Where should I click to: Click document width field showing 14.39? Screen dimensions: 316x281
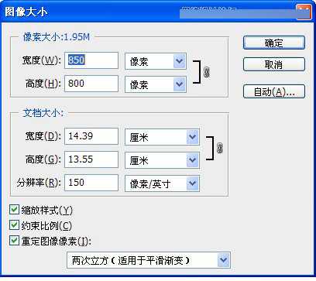pyautogui.click(x=91, y=136)
